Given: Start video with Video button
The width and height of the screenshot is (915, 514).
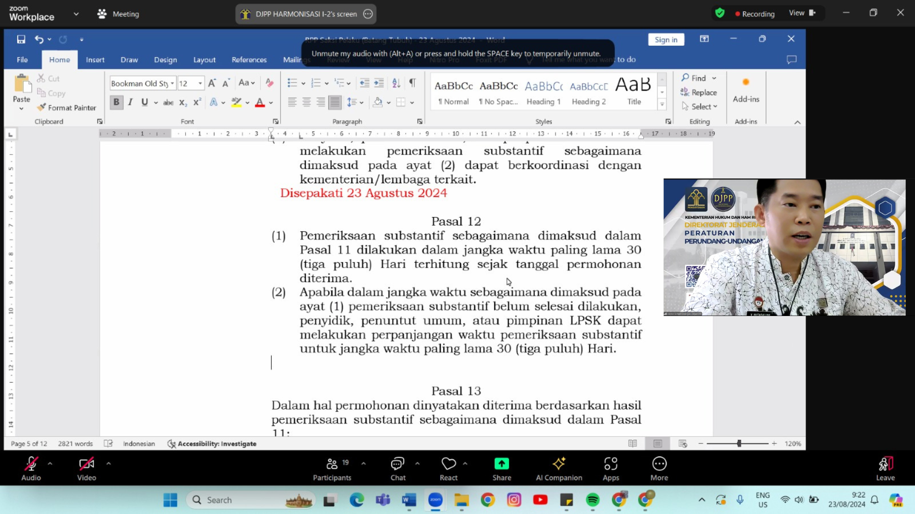Looking at the screenshot, I should coord(87,469).
